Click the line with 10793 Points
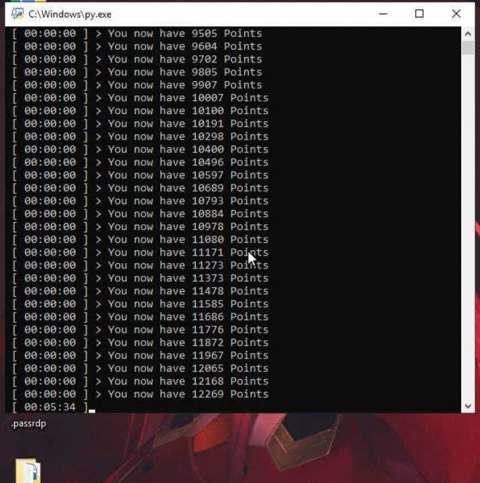 point(140,201)
